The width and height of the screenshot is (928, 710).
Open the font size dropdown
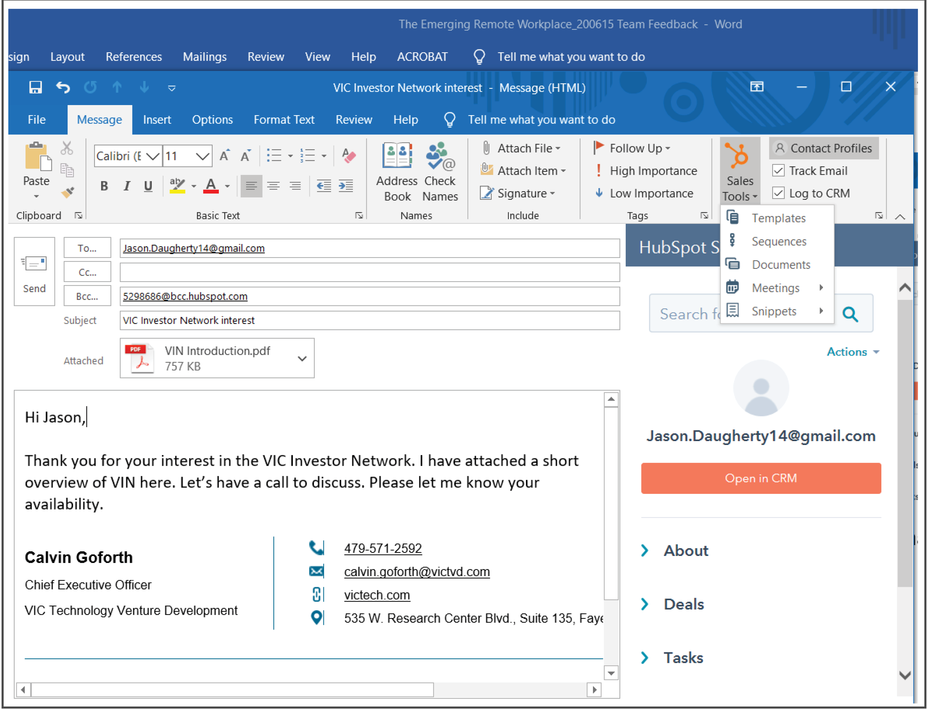(203, 156)
